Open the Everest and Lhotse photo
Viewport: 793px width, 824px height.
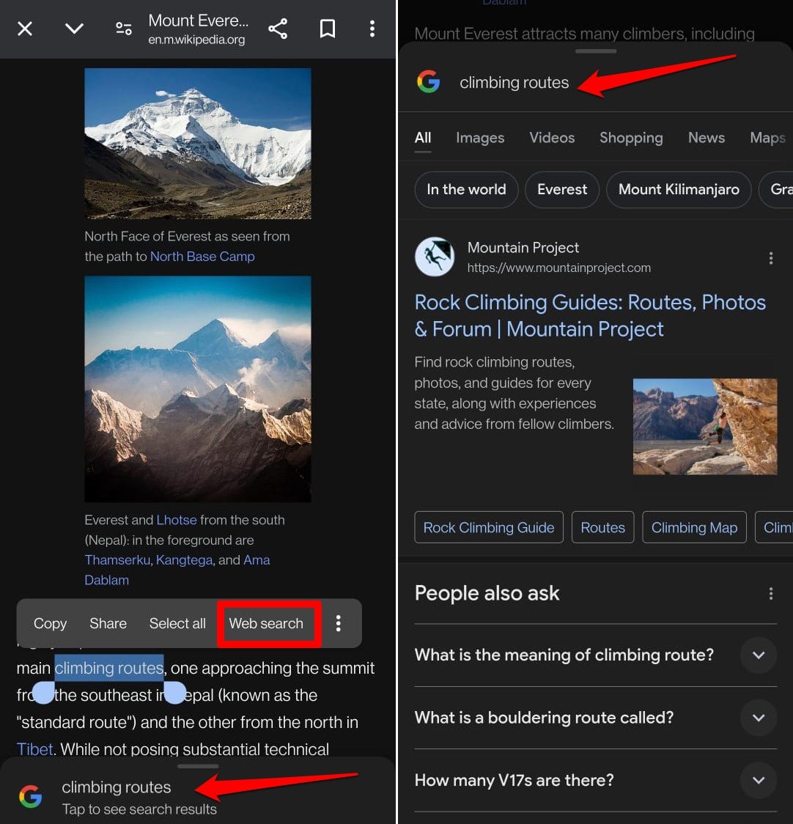(x=198, y=389)
